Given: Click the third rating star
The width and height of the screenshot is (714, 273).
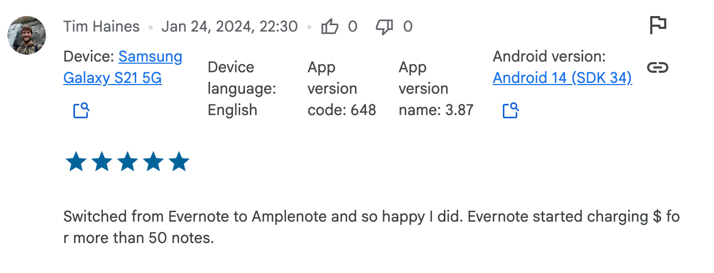Looking at the screenshot, I should click(x=128, y=162).
